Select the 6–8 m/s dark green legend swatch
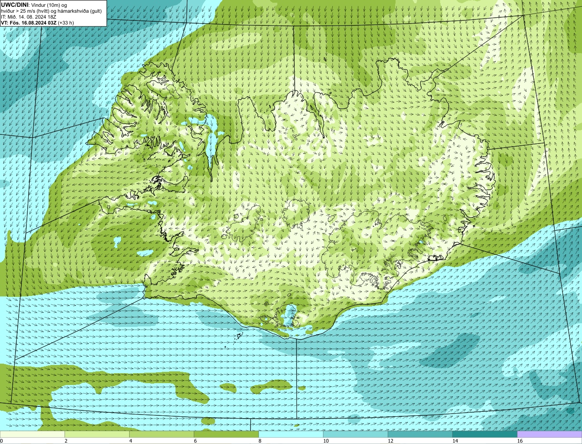 tap(226, 434)
